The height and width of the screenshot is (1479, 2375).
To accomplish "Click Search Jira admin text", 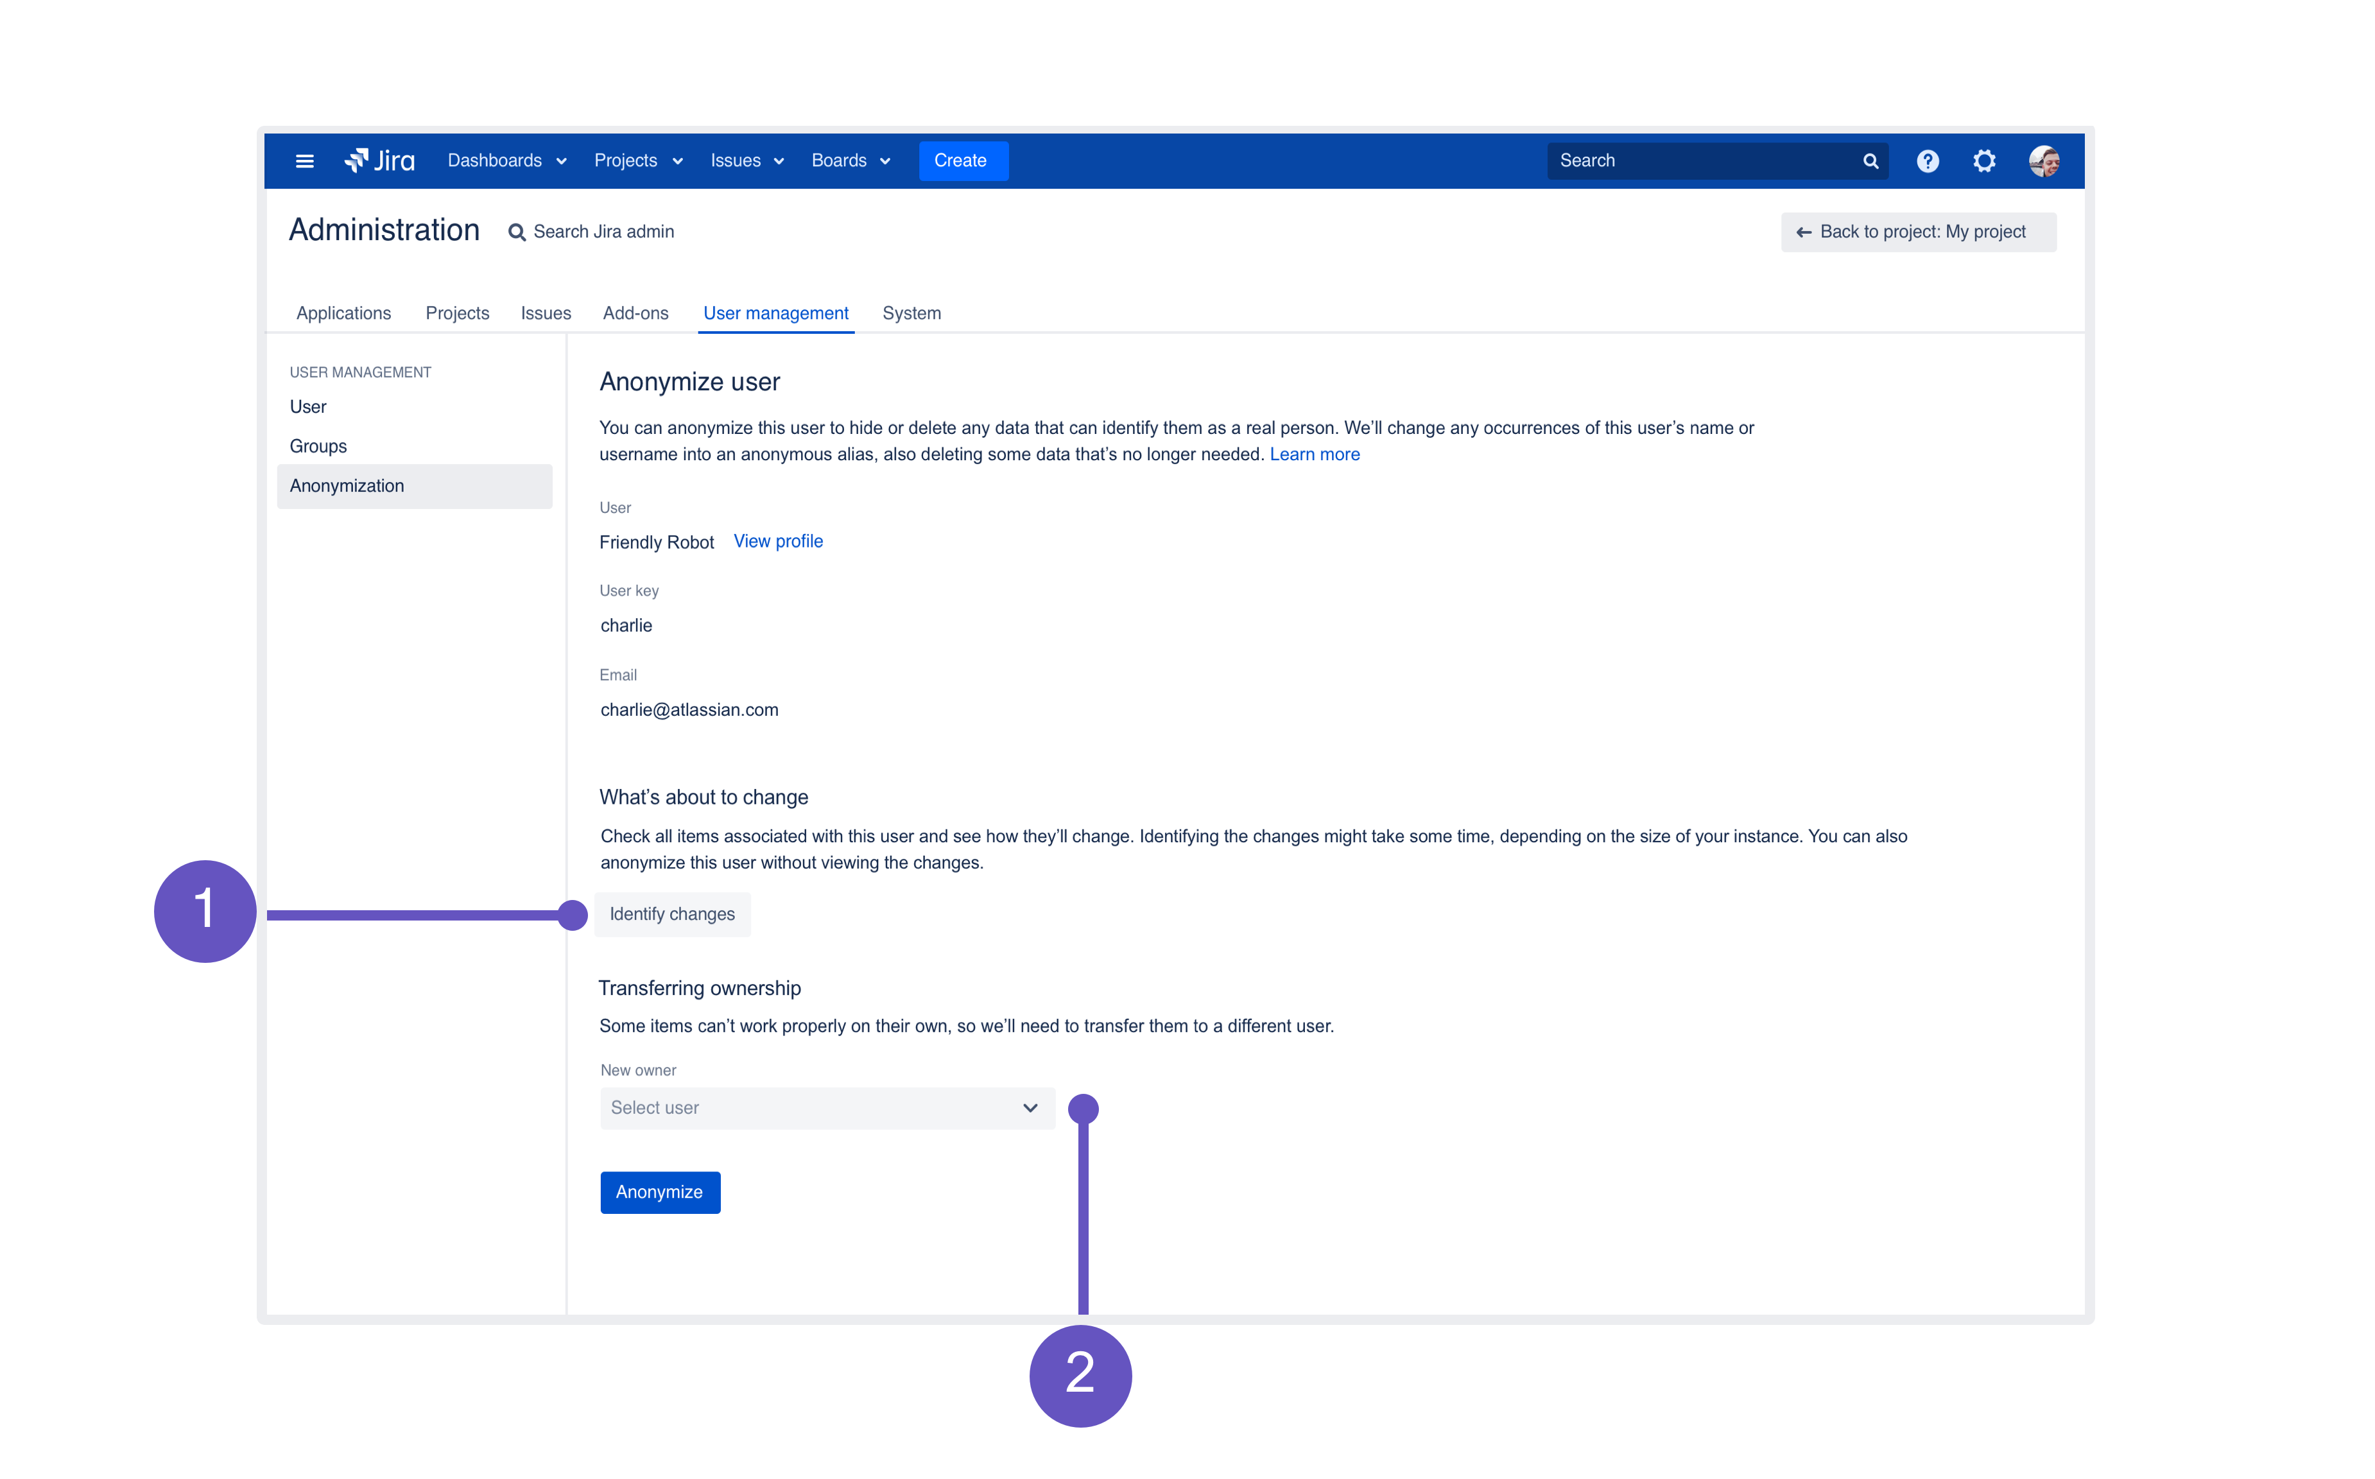I will (603, 232).
